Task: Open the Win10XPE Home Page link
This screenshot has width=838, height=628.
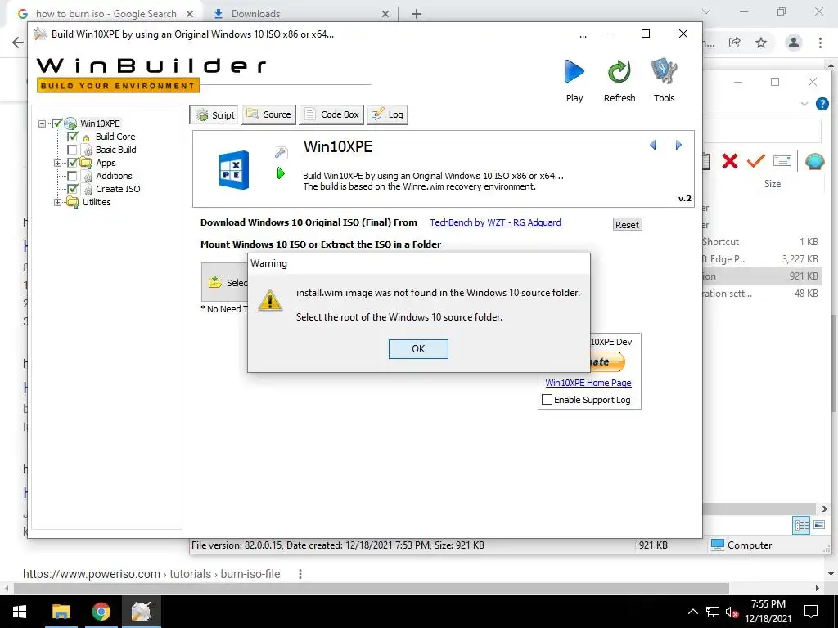Action: 588,383
